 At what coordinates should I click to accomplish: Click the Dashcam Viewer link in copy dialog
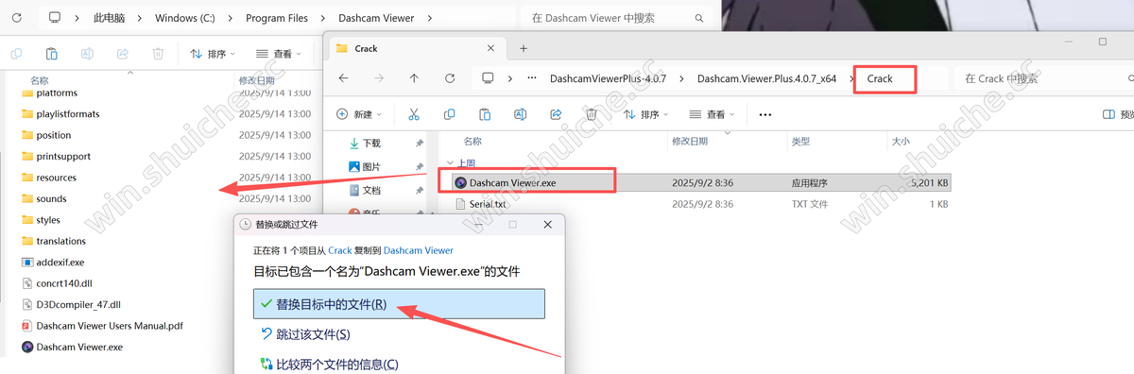pos(419,250)
